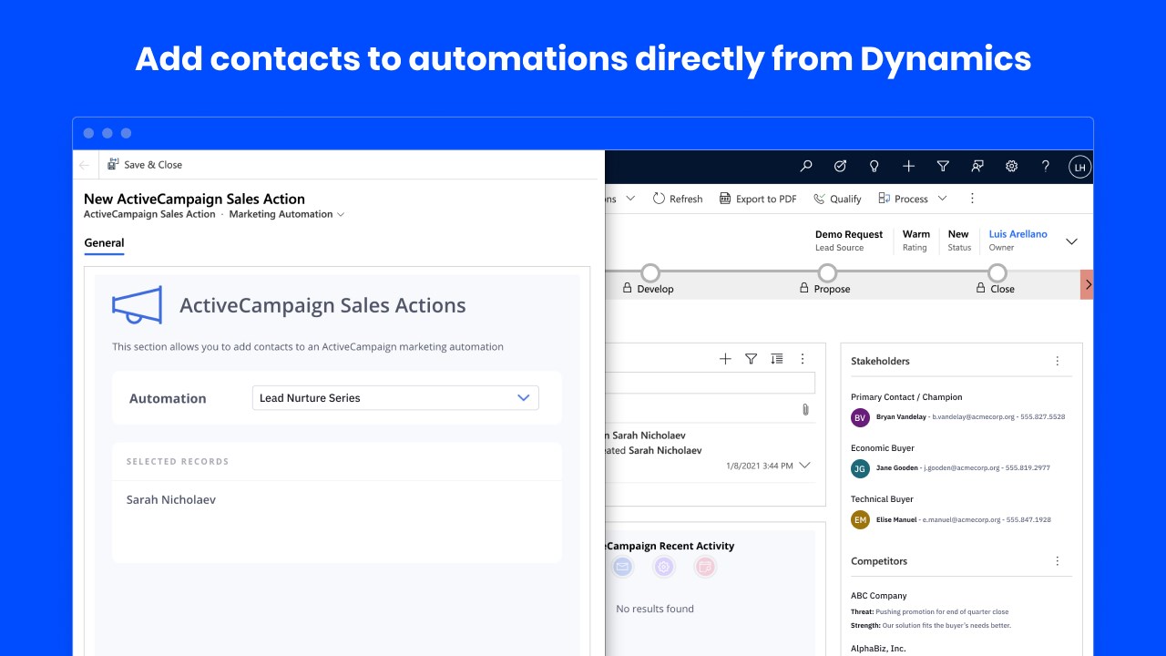Click the Propose stage lock icon
The image size is (1166, 656).
pyautogui.click(x=803, y=288)
